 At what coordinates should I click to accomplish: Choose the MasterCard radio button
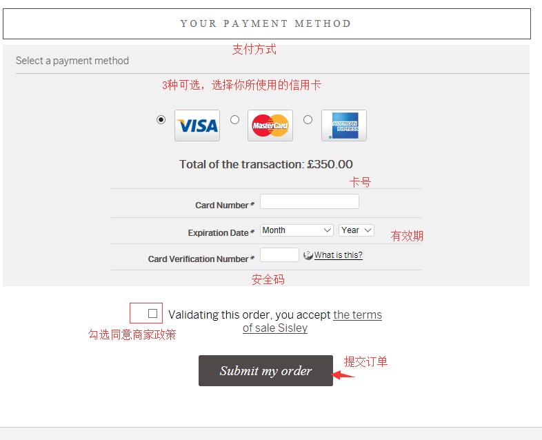coord(234,119)
